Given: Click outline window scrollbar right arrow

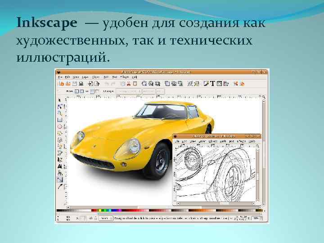Looking at the screenshot, I should pyautogui.click(x=254, y=203).
